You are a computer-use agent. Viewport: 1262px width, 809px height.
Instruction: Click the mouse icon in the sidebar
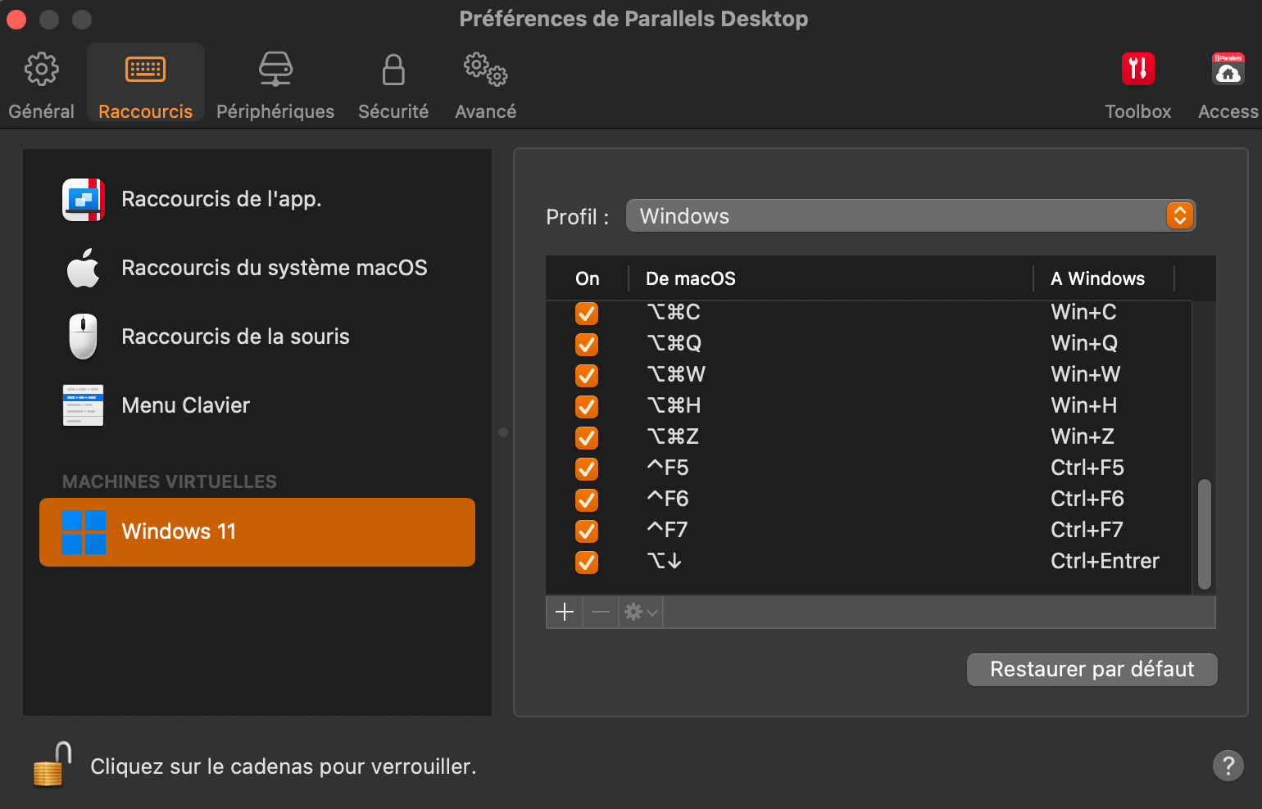click(84, 337)
